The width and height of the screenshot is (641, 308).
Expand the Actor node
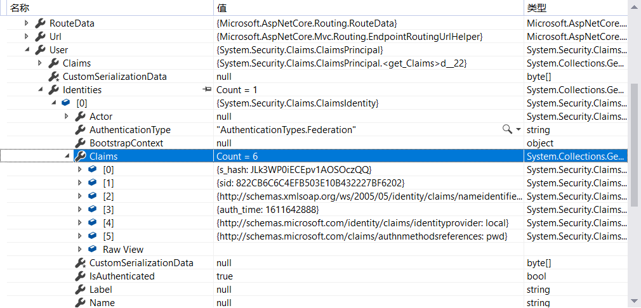click(x=67, y=117)
